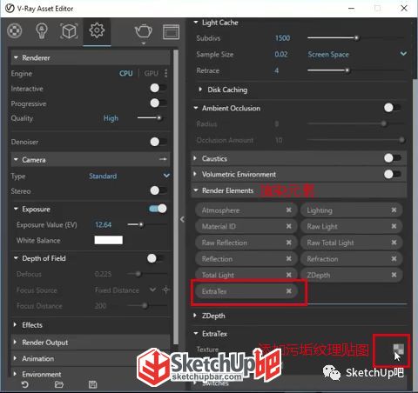Collapse the Light Cache section

196,22
